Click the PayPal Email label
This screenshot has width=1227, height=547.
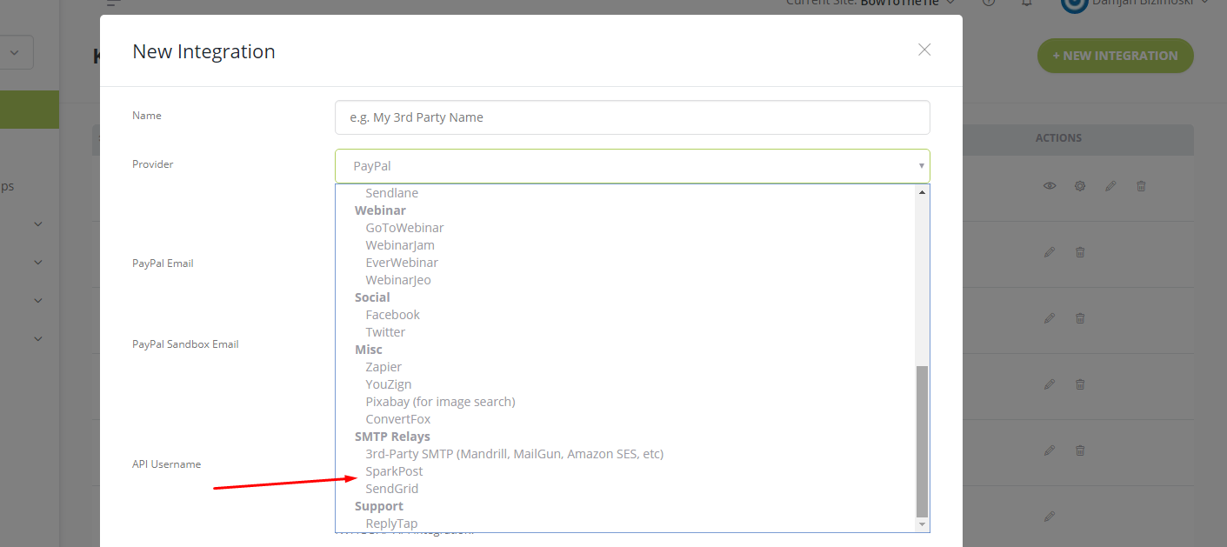click(x=163, y=263)
